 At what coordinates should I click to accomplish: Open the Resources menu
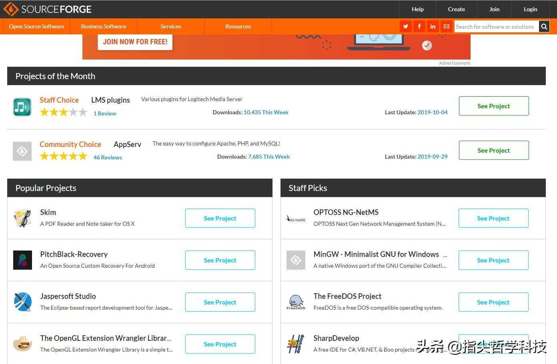click(x=238, y=26)
